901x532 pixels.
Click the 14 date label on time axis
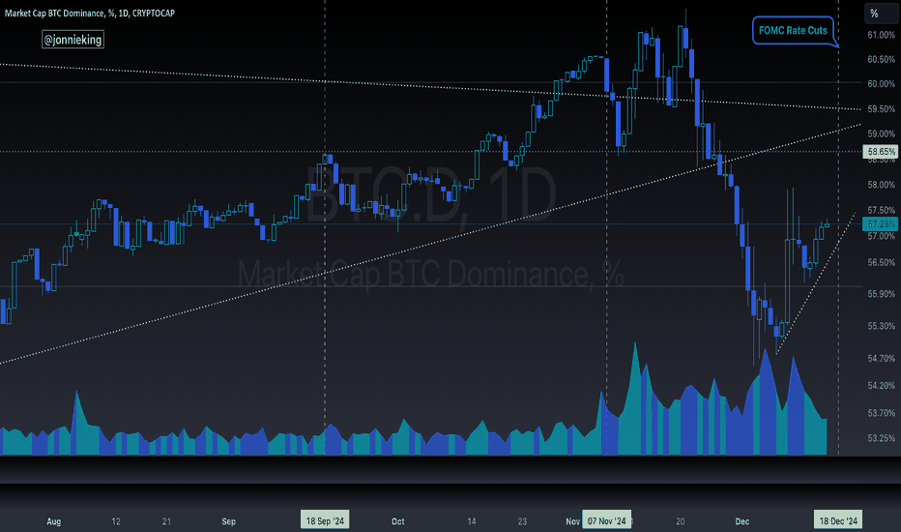471,521
